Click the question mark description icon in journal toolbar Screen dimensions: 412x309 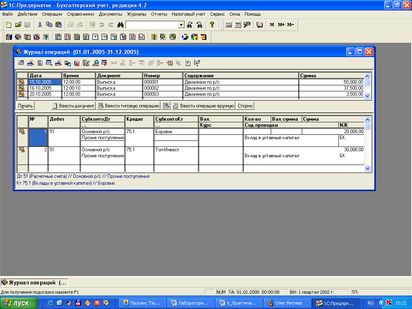tap(188, 63)
